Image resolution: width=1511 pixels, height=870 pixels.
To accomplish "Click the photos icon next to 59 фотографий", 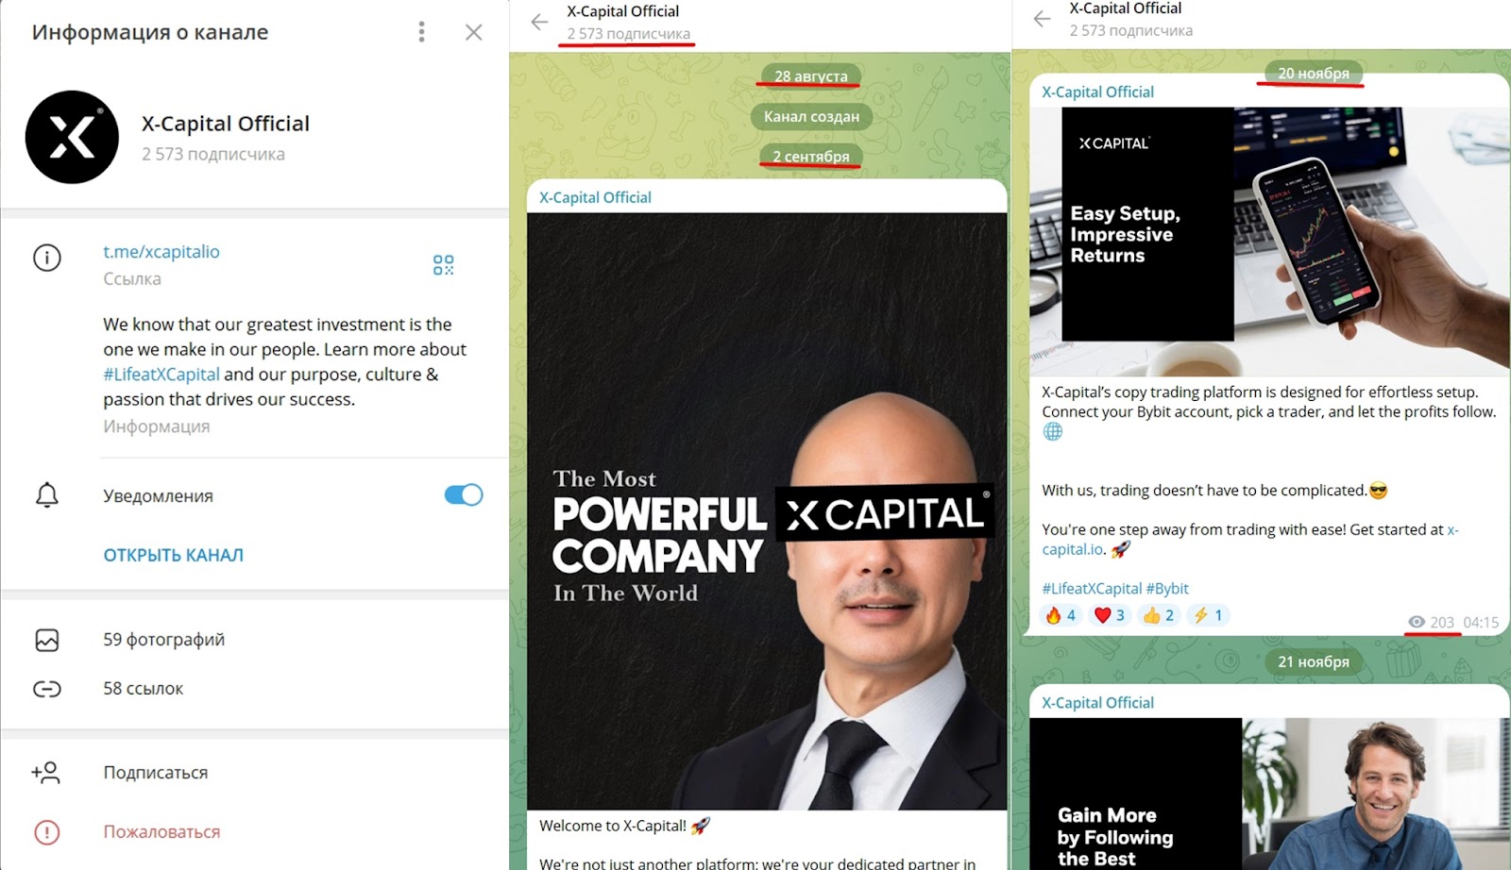I will pyautogui.click(x=47, y=640).
